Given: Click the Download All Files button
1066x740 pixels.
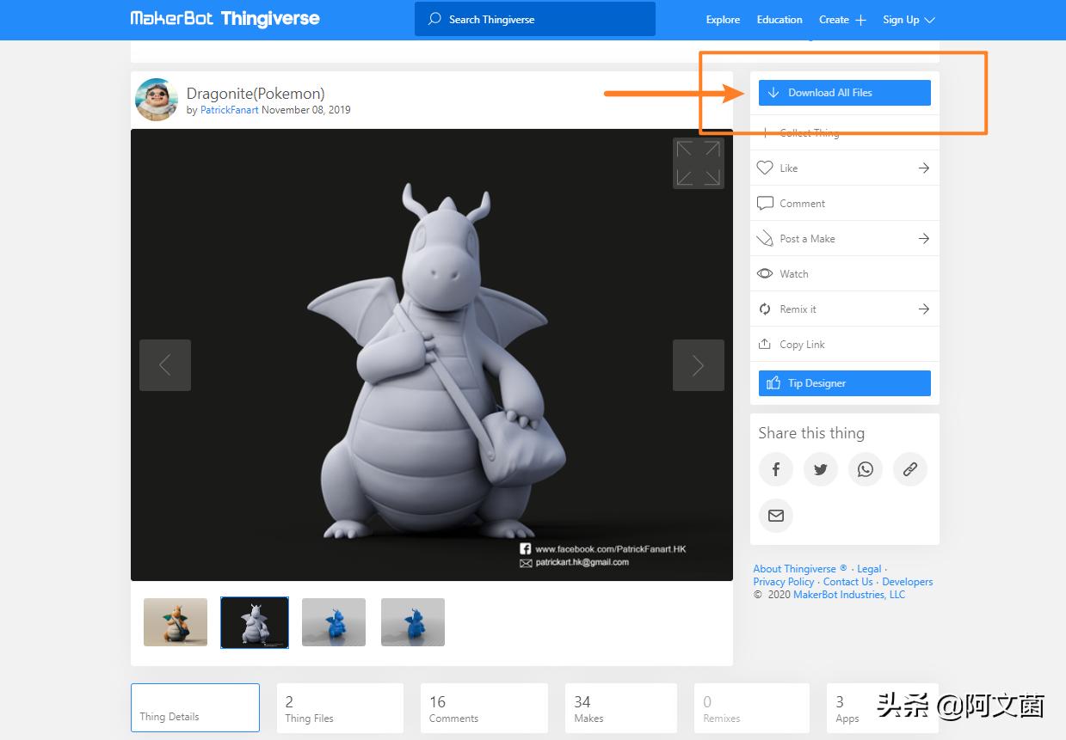Looking at the screenshot, I should click(844, 93).
